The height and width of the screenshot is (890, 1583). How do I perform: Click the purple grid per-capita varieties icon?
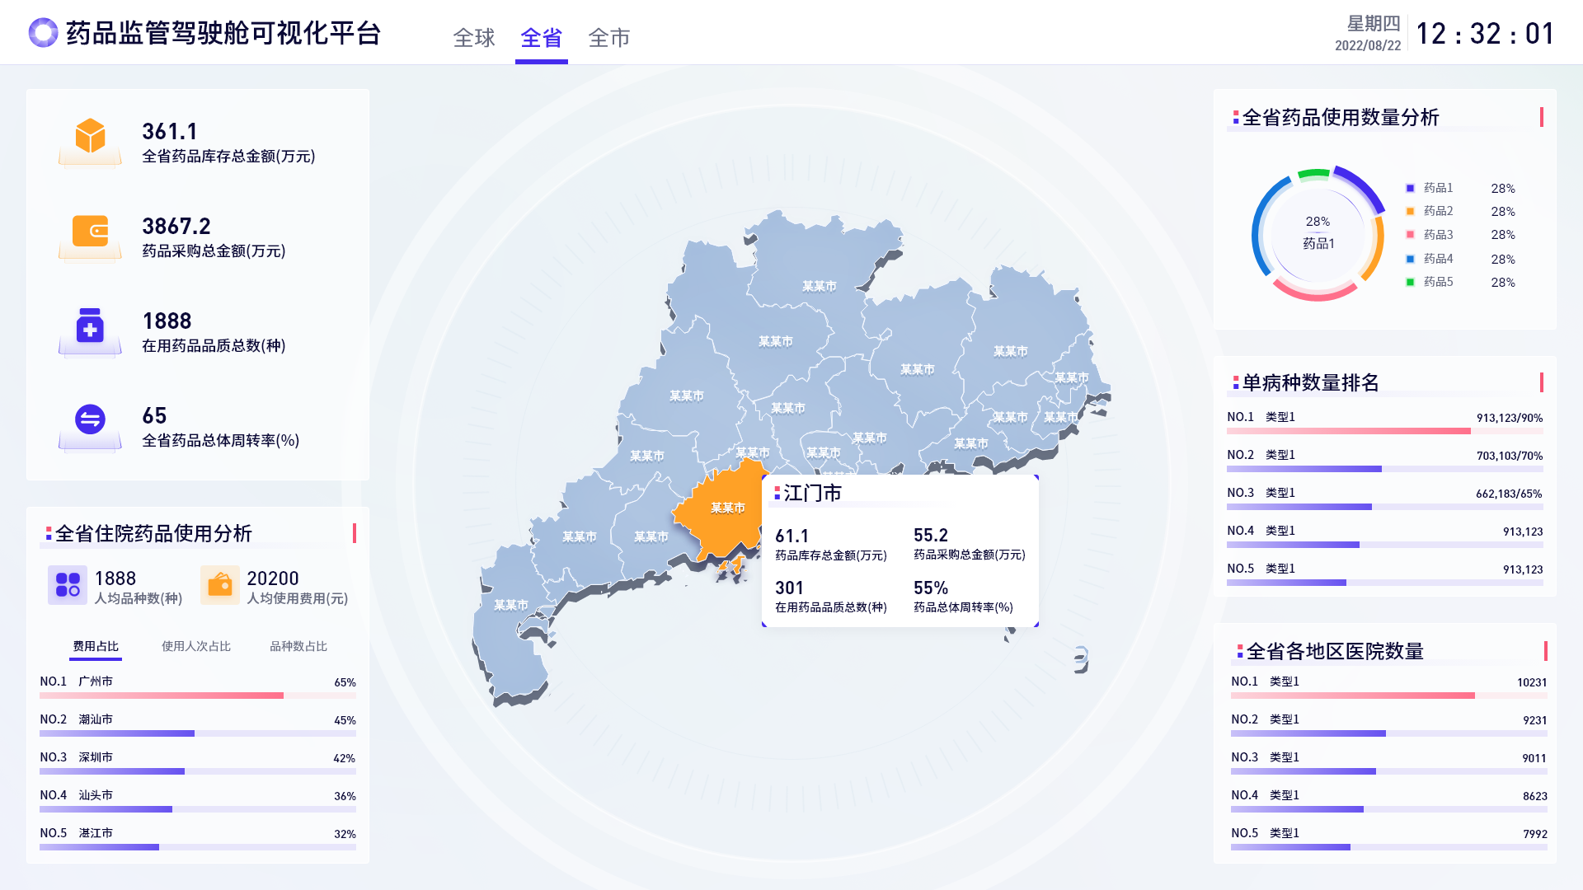[68, 585]
